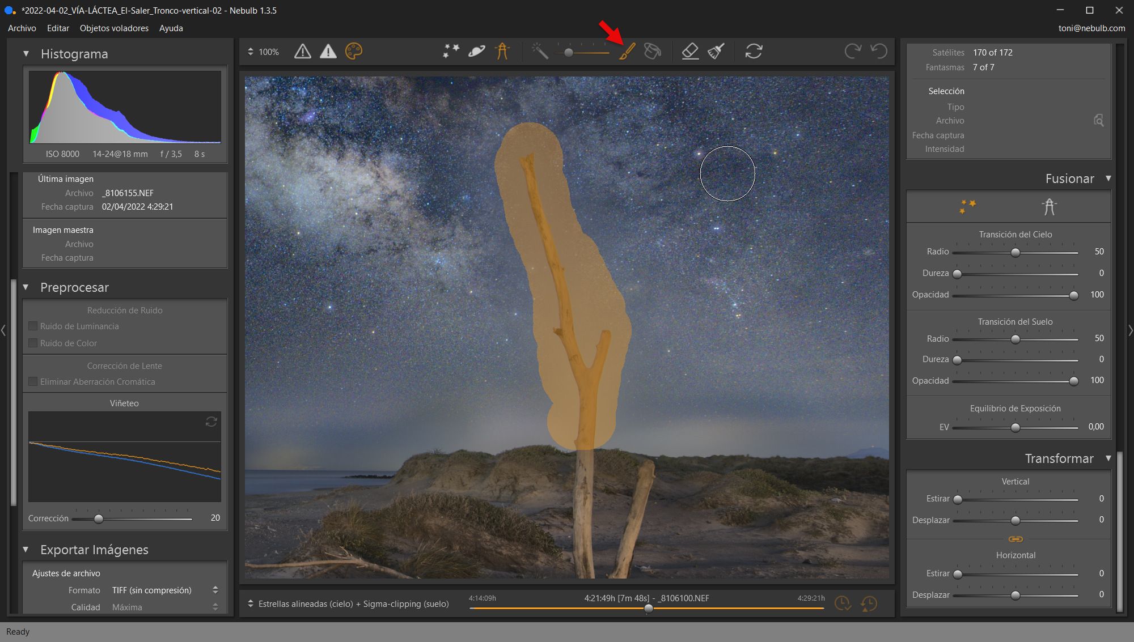Click the toolbar refresh icon
1134x642 pixels.
[754, 52]
